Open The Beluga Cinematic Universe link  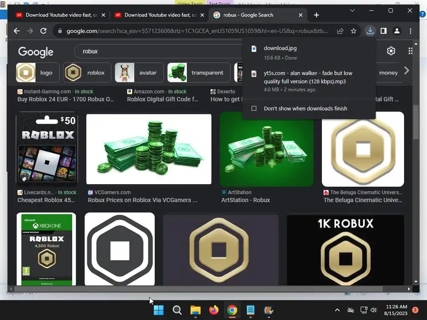[363, 200]
